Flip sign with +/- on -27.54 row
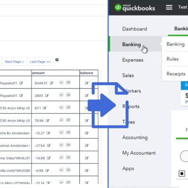 tap(62, 145)
